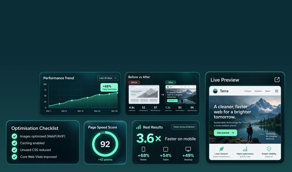
Task: Click the Optimisation Checklist heading
Action: [35, 128]
